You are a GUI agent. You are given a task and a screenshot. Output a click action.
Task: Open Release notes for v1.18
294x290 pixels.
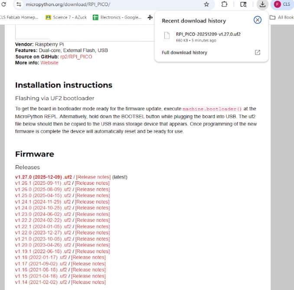(88, 257)
